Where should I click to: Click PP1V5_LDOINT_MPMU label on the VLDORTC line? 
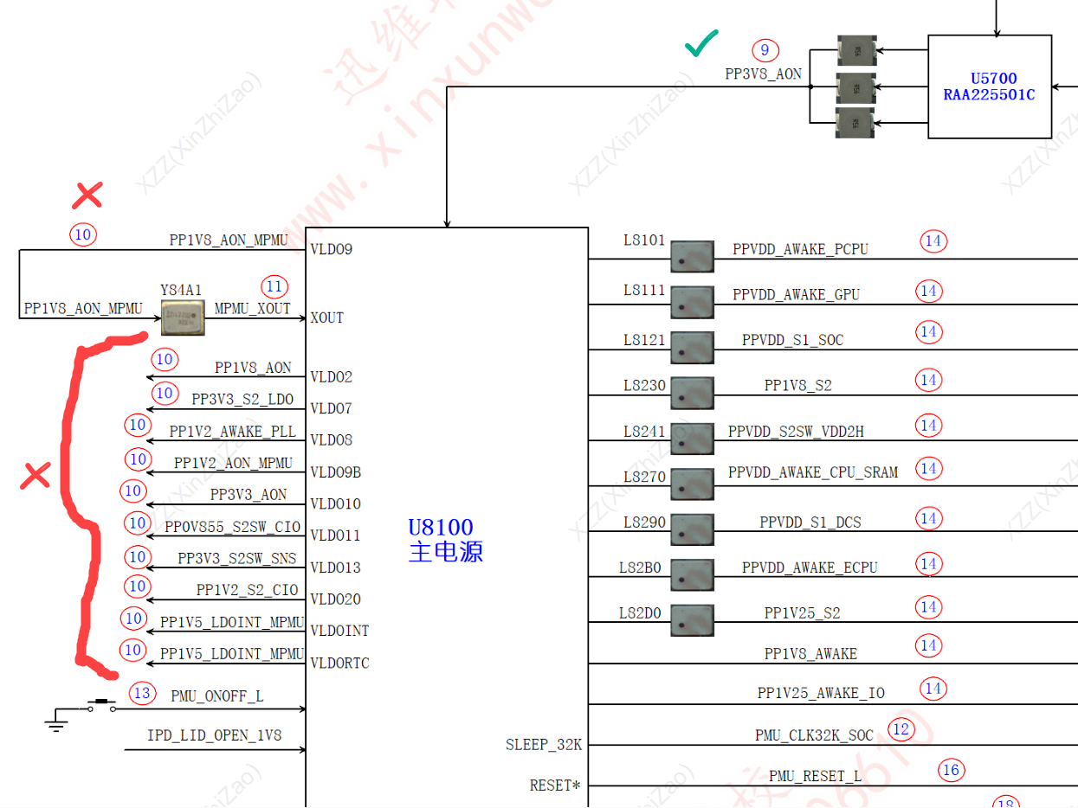tap(232, 654)
